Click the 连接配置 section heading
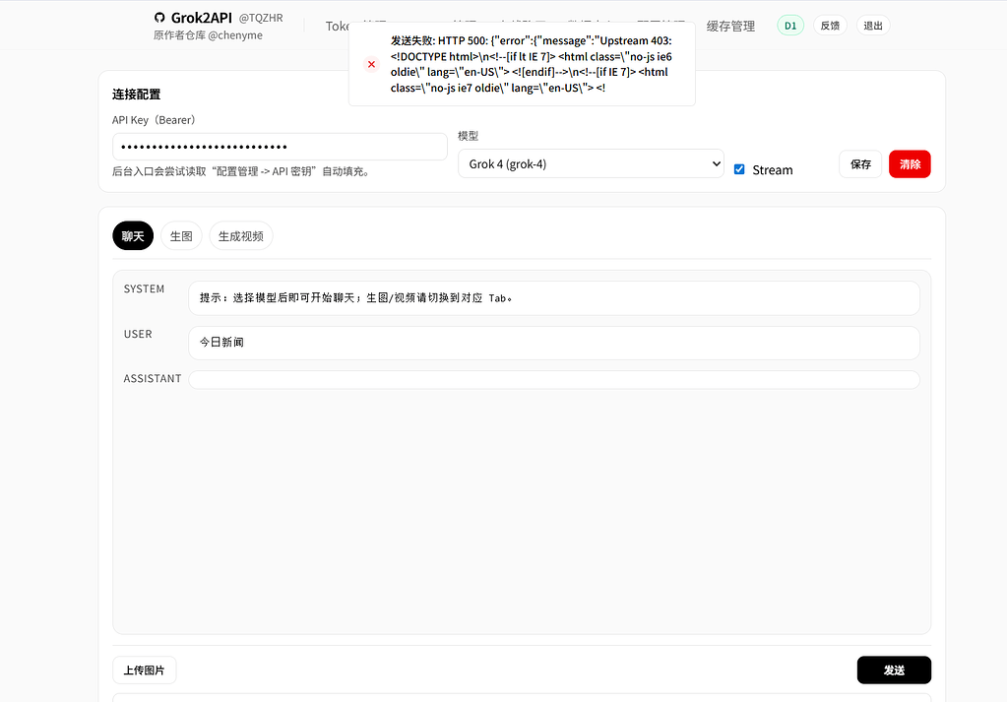Image resolution: width=1007 pixels, height=702 pixels. click(x=136, y=95)
